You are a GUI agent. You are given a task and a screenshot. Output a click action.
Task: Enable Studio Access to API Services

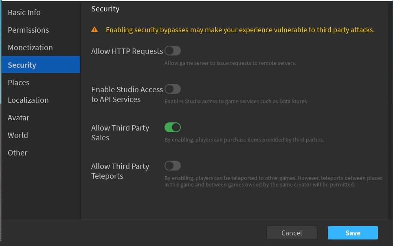[x=172, y=89]
